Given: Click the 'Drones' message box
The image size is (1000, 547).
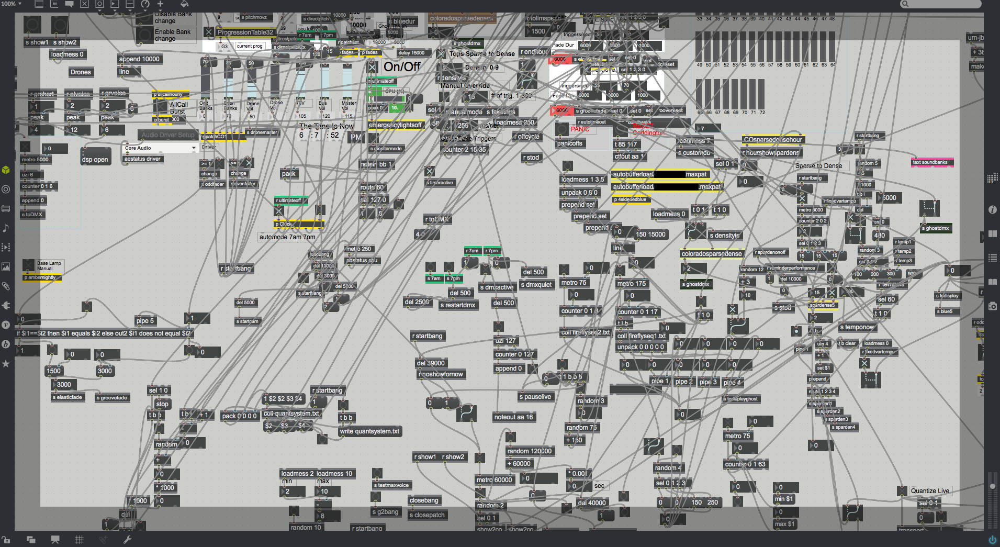Looking at the screenshot, I should (x=81, y=72).
